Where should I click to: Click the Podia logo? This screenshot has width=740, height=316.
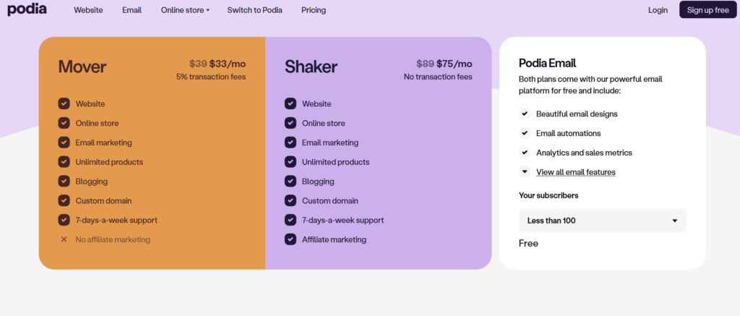(x=27, y=9)
